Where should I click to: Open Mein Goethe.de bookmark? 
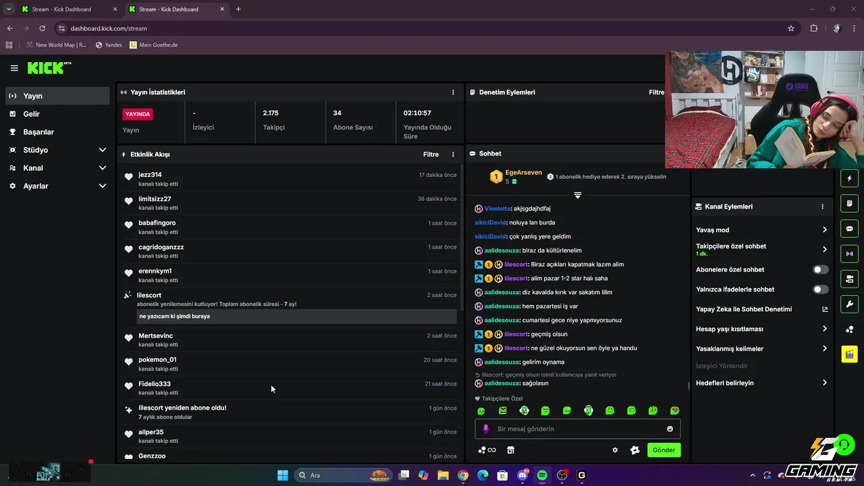coord(153,45)
